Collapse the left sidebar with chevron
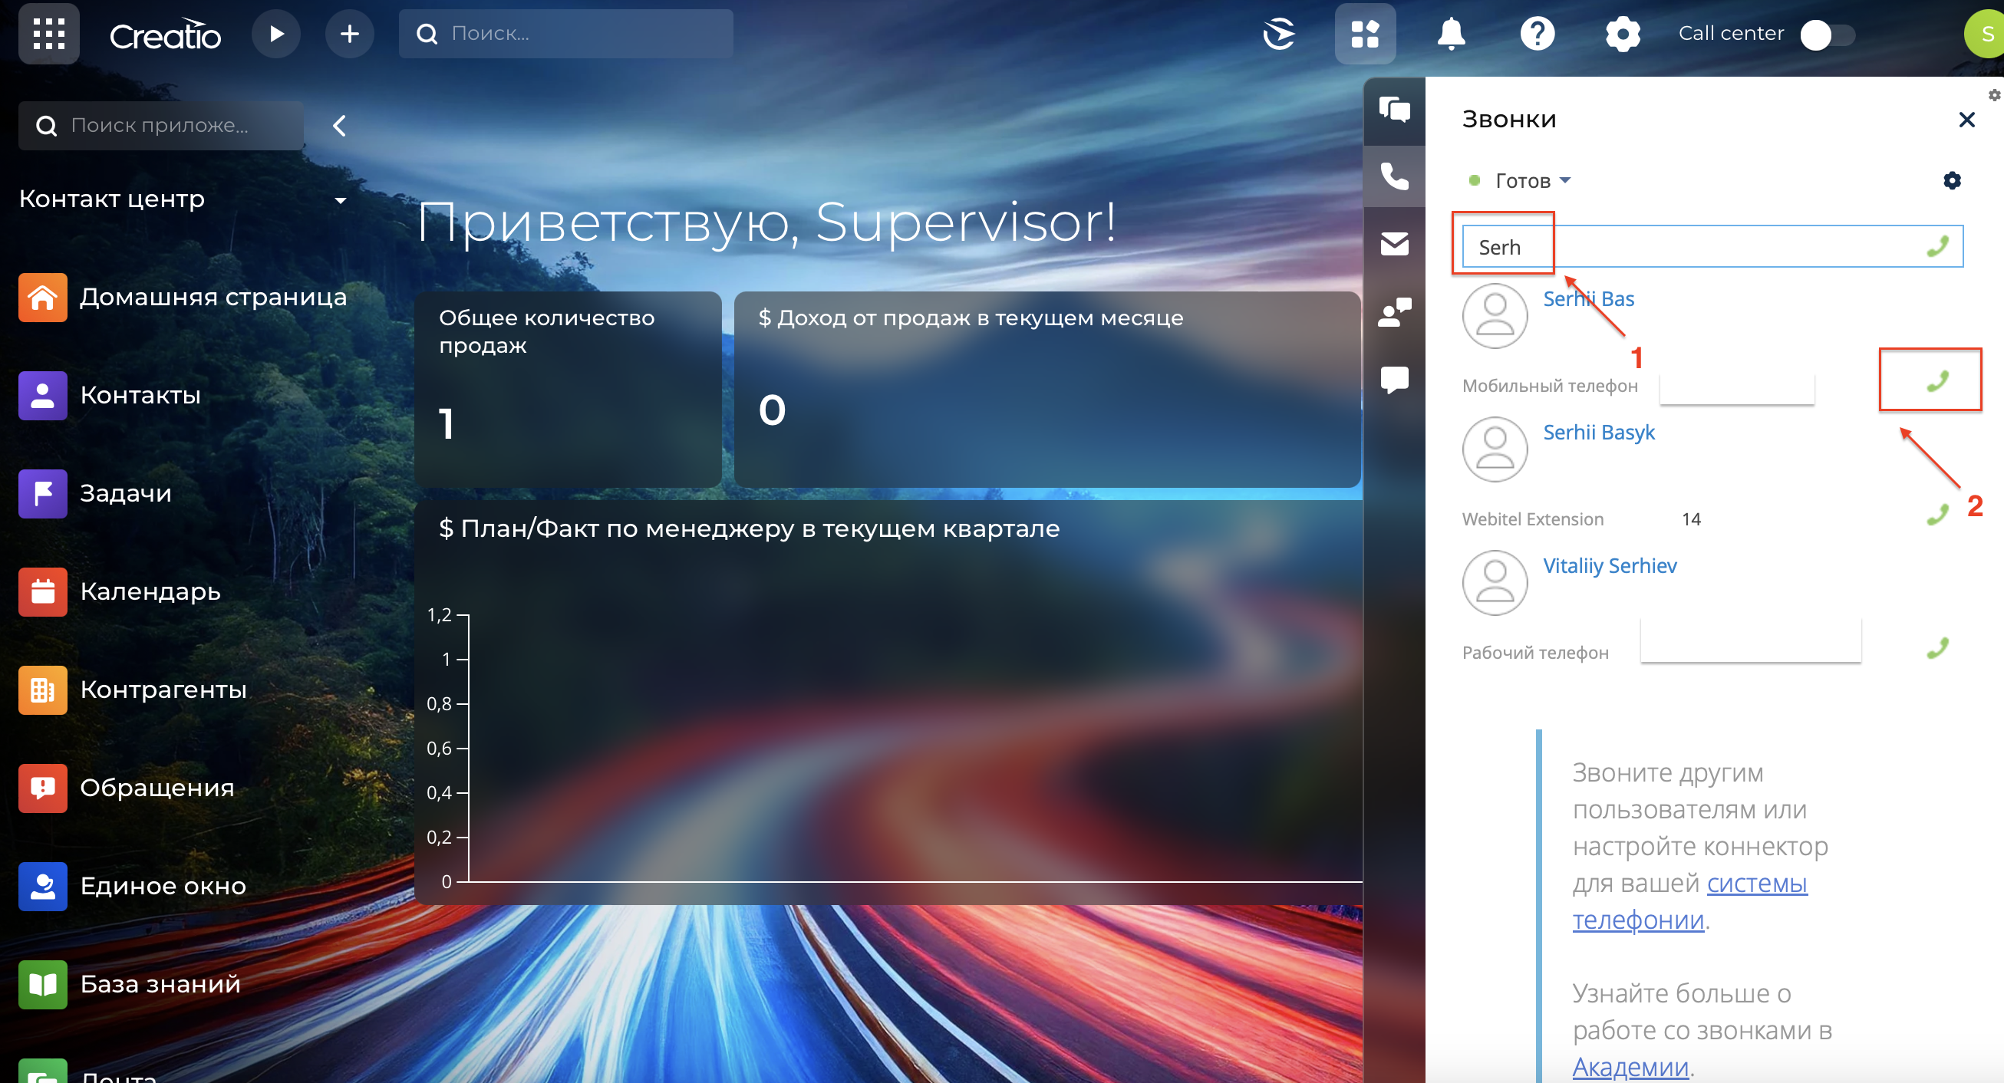Screen dimensions: 2004x1083 tap(339, 125)
